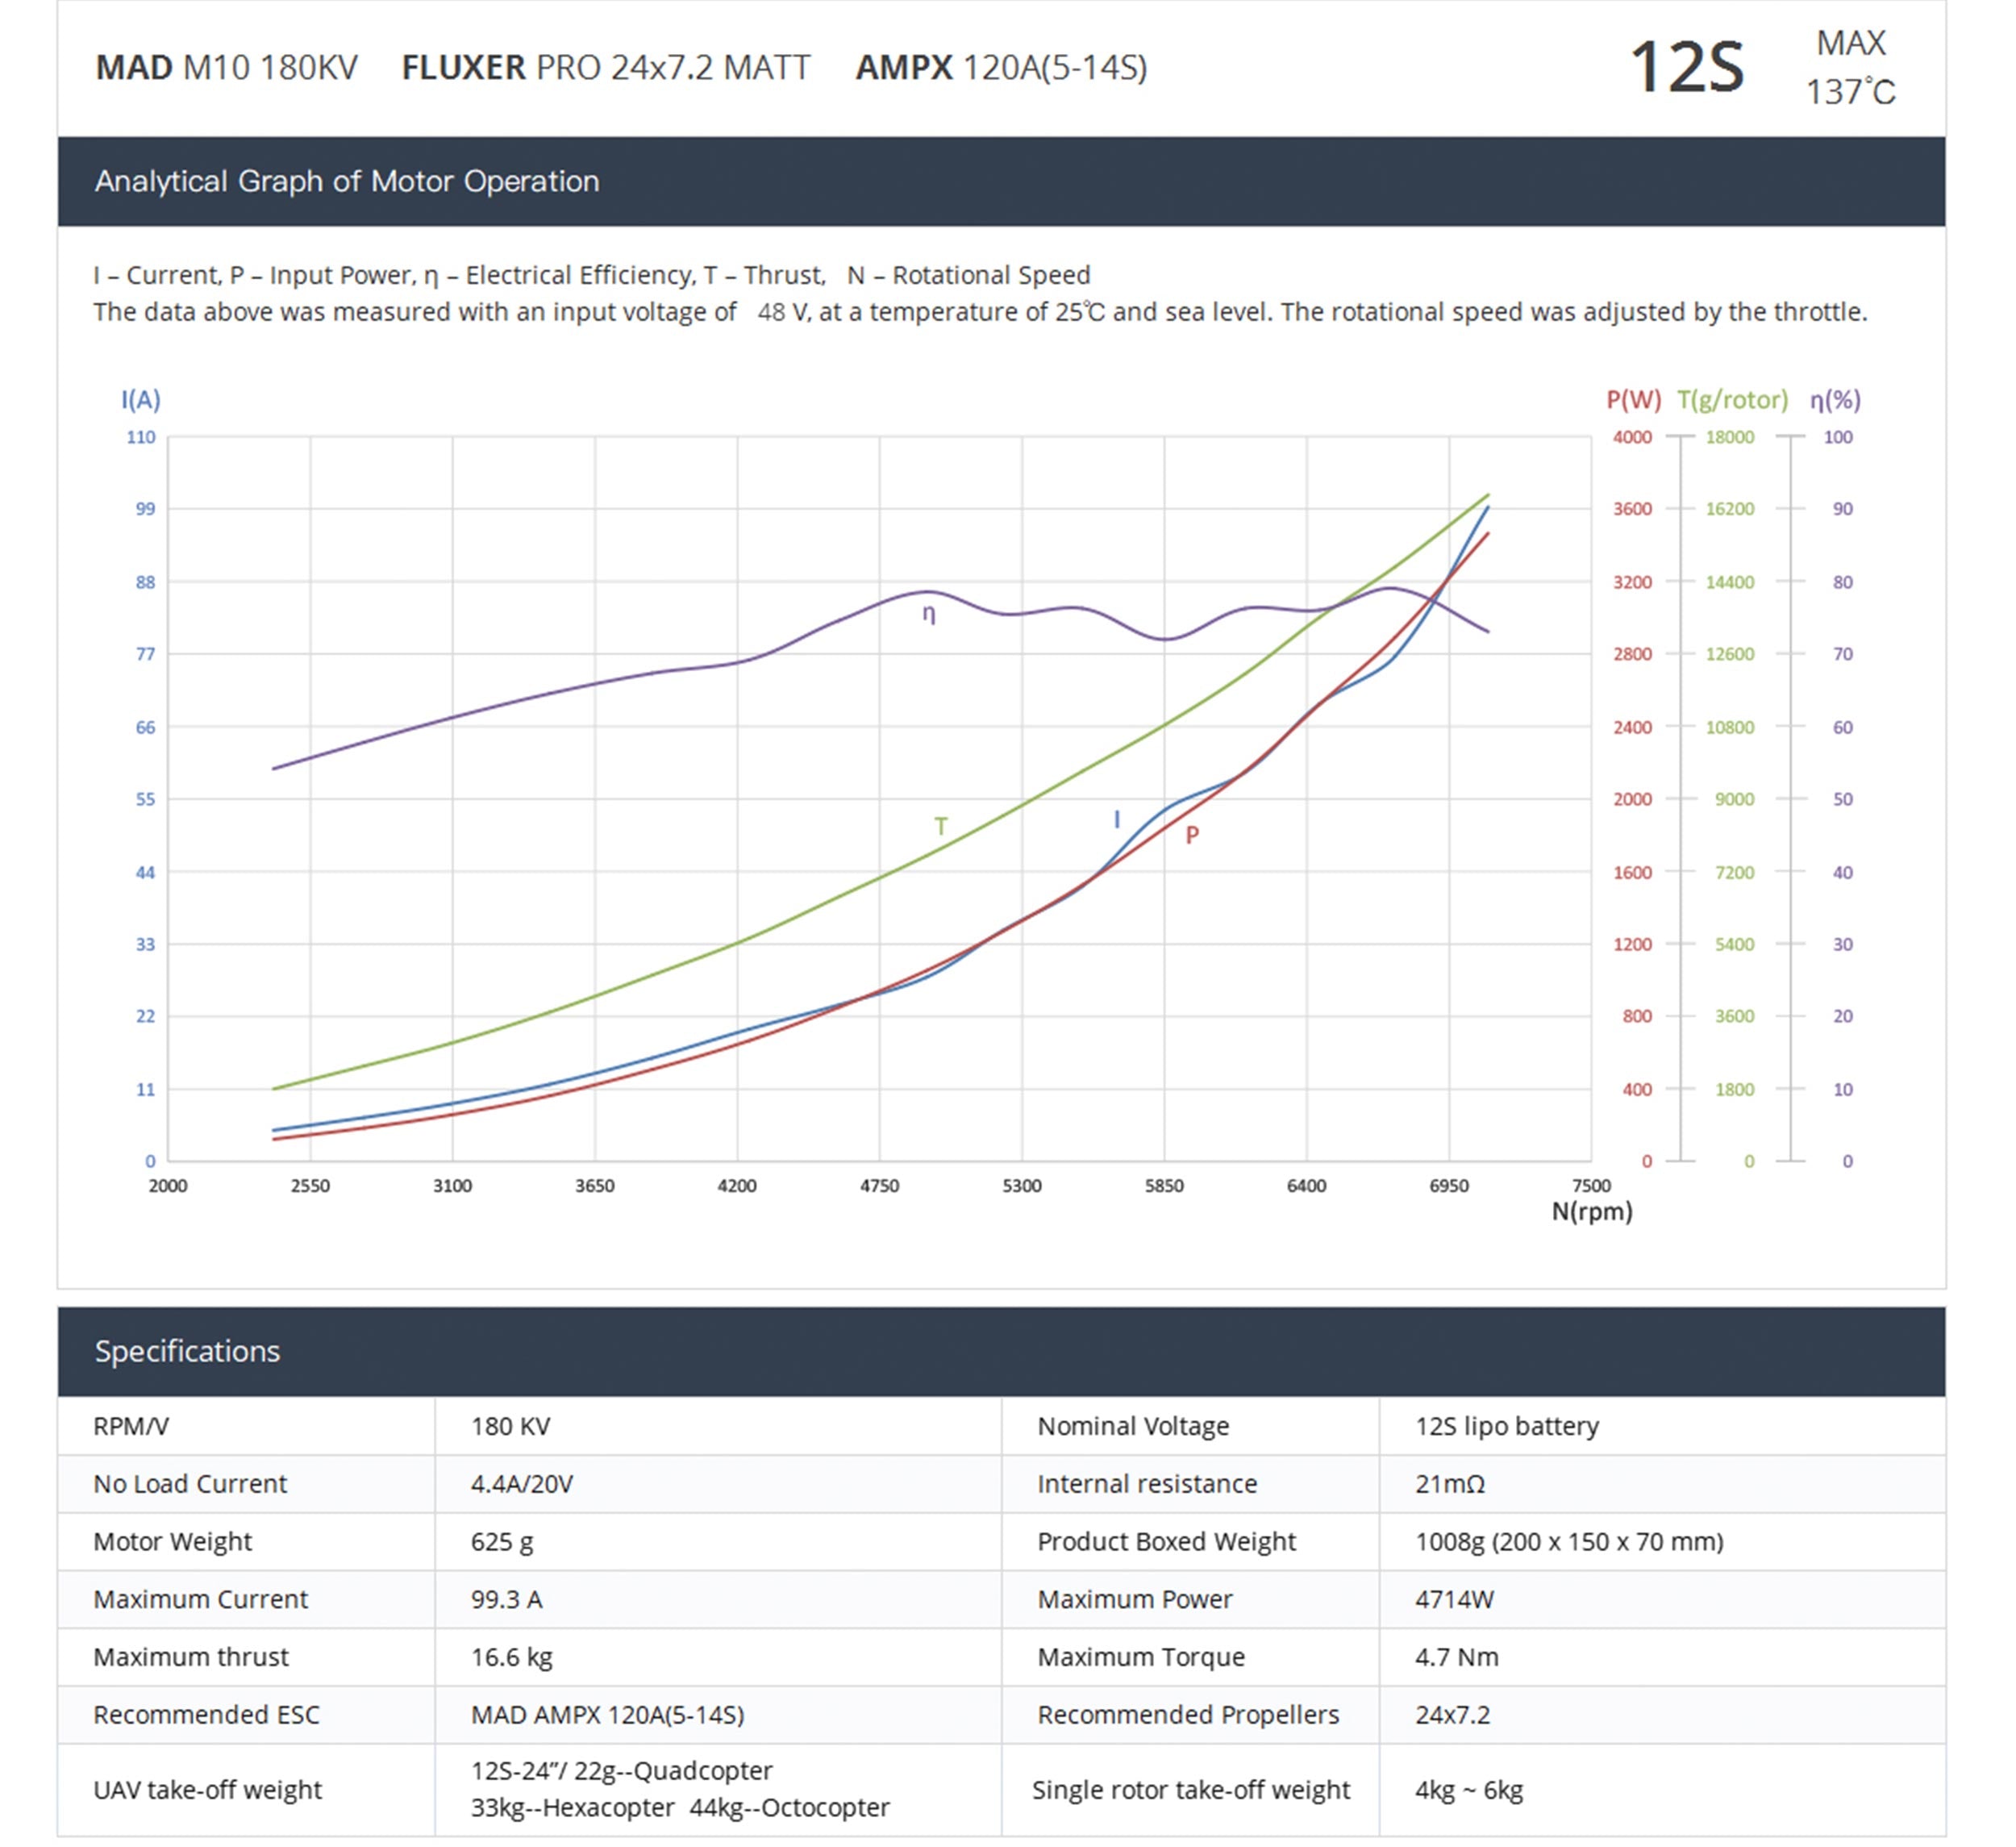This screenshot has width=2016, height=1847.
Task: Click the green T thrust curve label
Action: [x=940, y=826]
